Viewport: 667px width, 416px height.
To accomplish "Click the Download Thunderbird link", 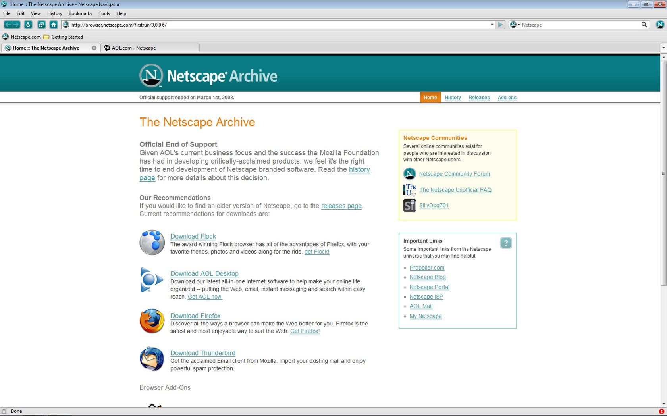I will (x=203, y=353).
